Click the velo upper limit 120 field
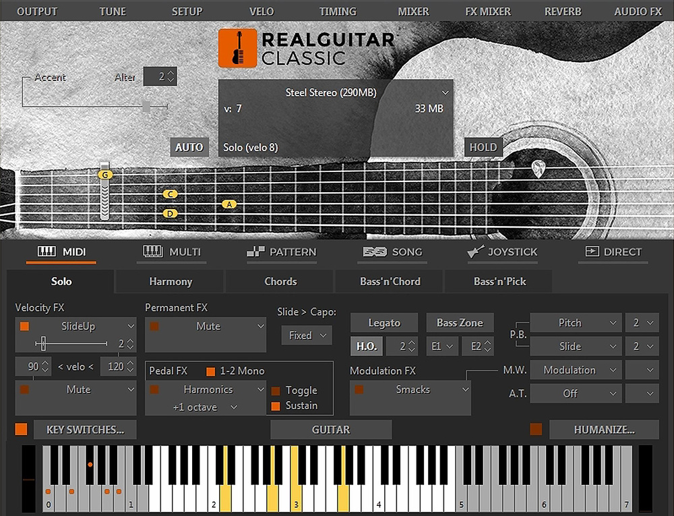This screenshot has height=516, width=674. tap(118, 367)
